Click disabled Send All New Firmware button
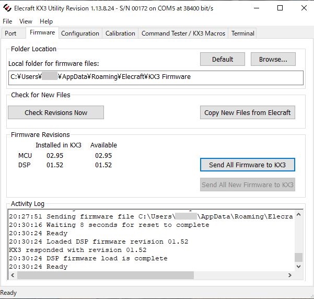The width and height of the screenshot is (314, 299). [x=248, y=185]
